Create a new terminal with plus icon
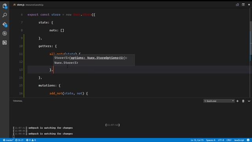This screenshot has width=252, height=142. [x=237, y=101]
